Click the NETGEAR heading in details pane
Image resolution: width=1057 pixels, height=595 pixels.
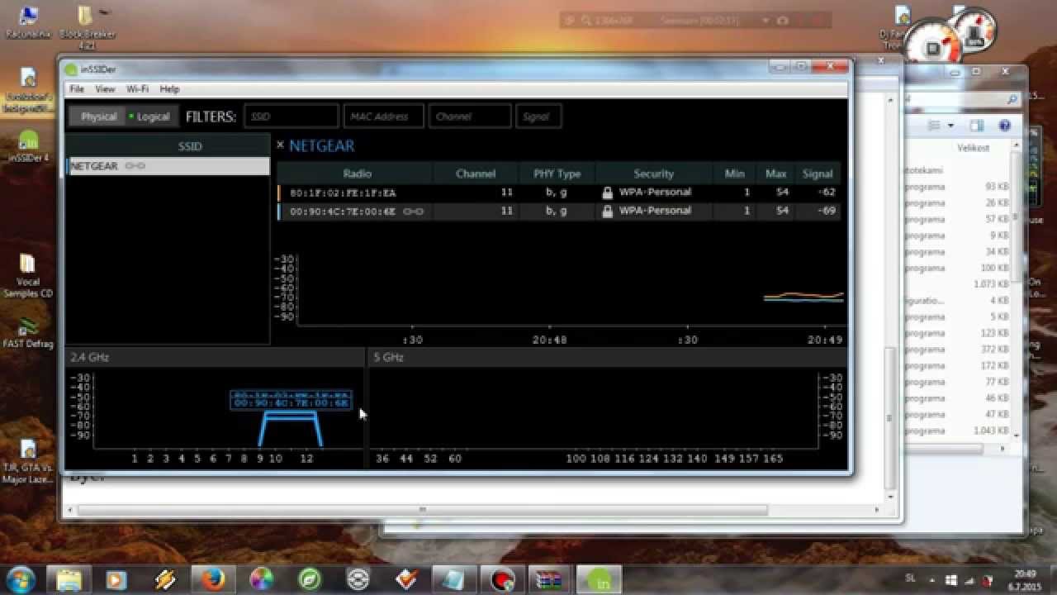[321, 145]
